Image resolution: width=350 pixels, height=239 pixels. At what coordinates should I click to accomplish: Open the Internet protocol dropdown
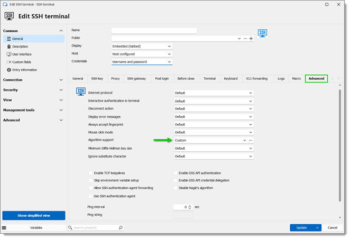coord(214,93)
